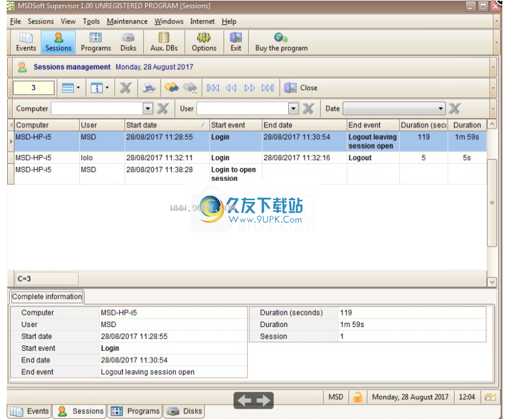
Task: Open the Events view from the toolbar
Action: [26, 42]
